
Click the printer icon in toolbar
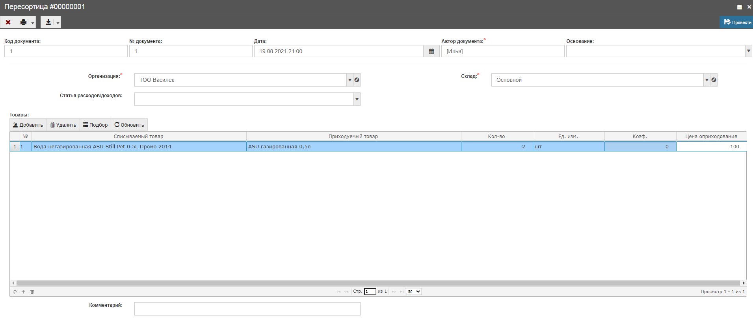tap(23, 22)
